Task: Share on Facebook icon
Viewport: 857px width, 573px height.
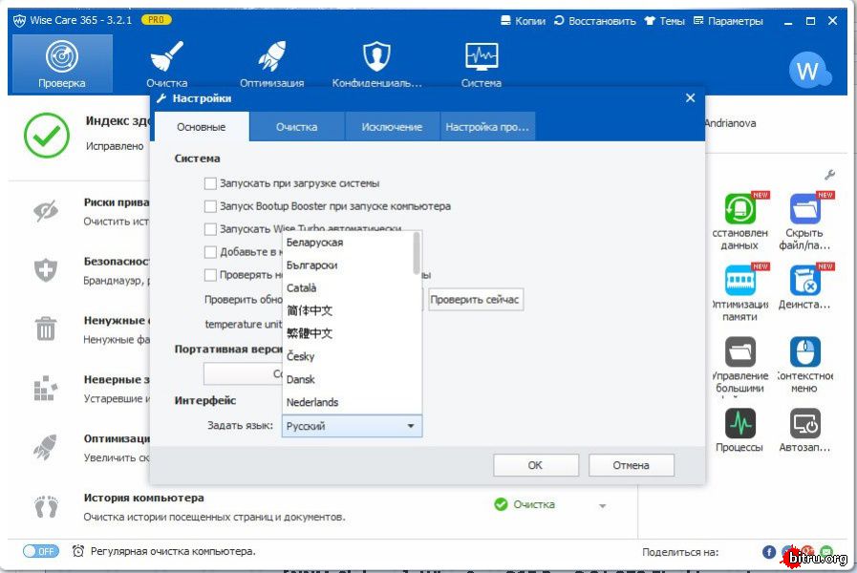Action: [x=769, y=552]
